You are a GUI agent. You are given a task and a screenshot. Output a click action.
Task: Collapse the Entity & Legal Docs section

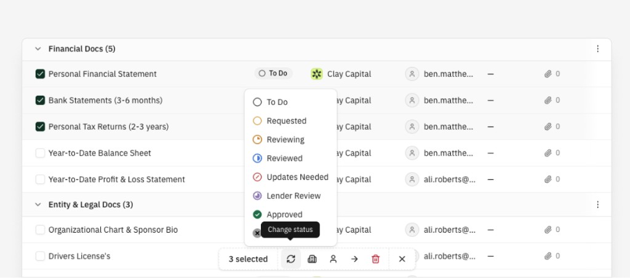pos(38,205)
